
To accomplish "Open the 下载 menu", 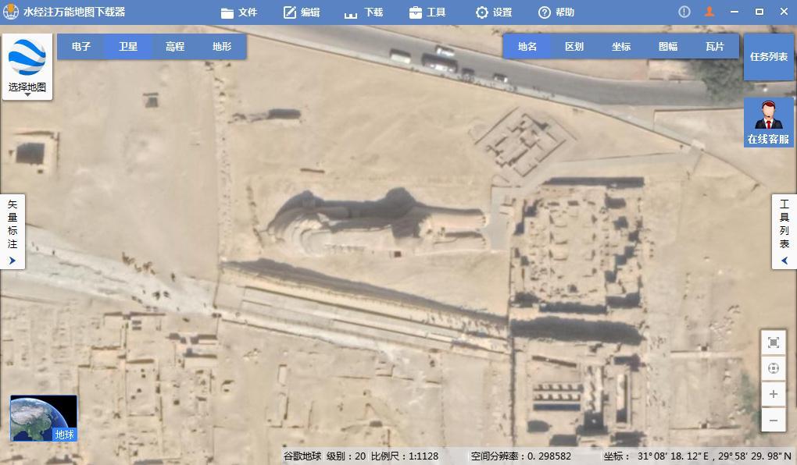I will coord(363,12).
